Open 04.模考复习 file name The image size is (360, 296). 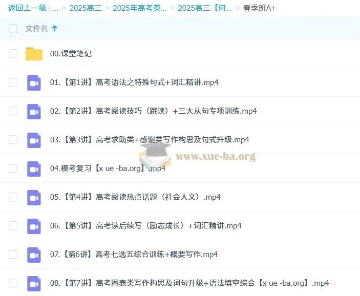(108, 168)
